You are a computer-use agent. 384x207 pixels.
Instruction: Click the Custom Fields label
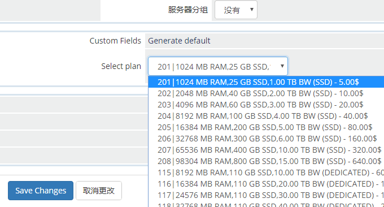(115, 41)
